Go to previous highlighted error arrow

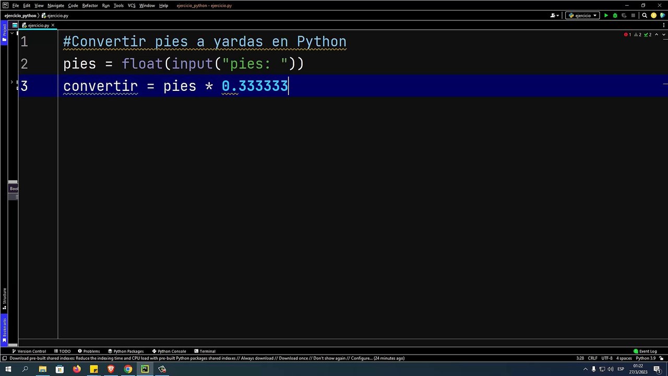[656, 34]
